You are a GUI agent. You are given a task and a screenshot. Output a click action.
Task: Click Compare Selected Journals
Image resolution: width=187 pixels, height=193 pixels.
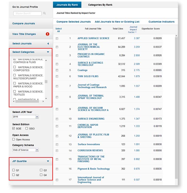coord(73,22)
